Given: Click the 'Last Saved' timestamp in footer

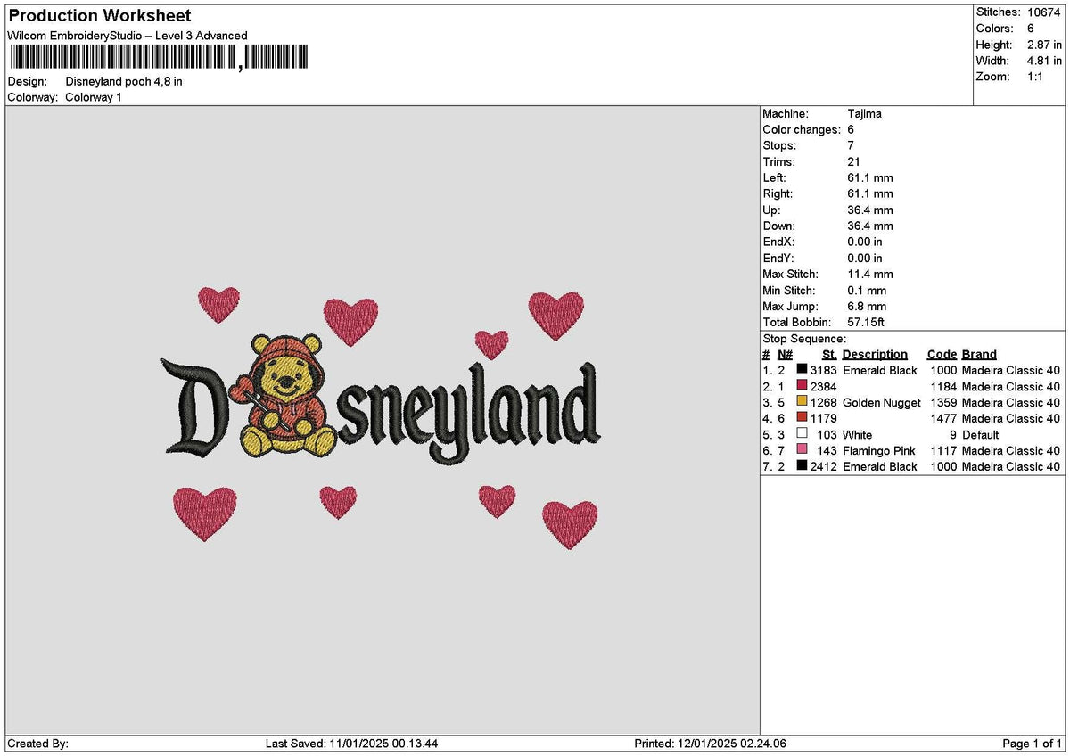Looking at the screenshot, I should click(351, 744).
